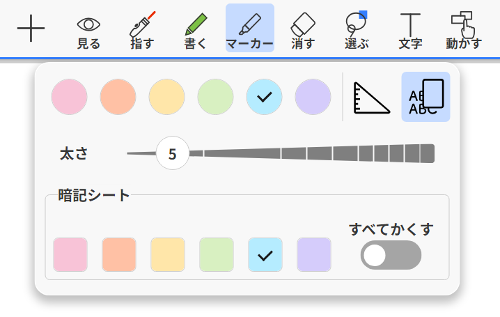Toggle the すべてかくす switch
This screenshot has height=317, width=500.
[391, 255]
